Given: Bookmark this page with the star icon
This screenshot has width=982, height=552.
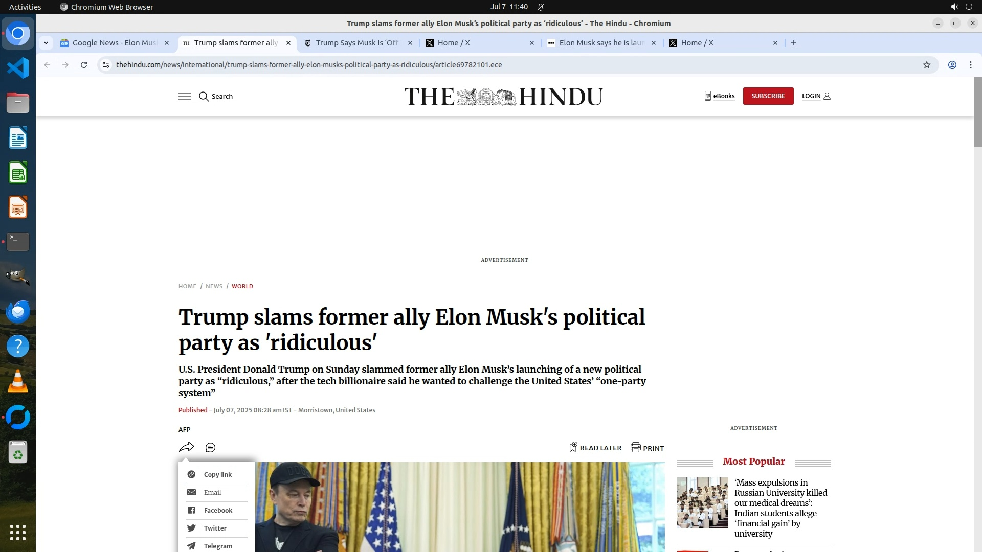Looking at the screenshot, I should point(927,65).
